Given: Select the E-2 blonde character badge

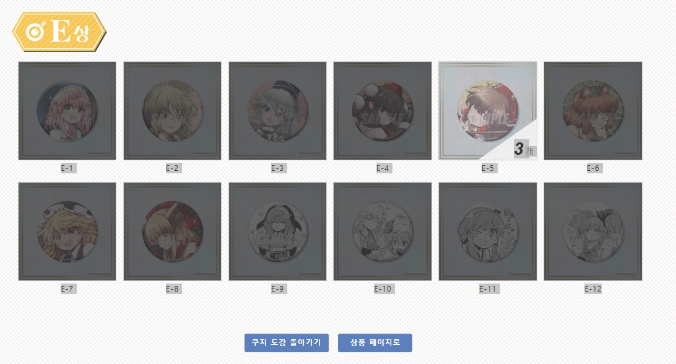Looking at the screenshot, I should [172, 111].
